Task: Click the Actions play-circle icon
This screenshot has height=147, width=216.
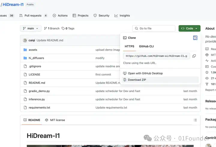Action: pyautogui.click(x=54, y=16)
